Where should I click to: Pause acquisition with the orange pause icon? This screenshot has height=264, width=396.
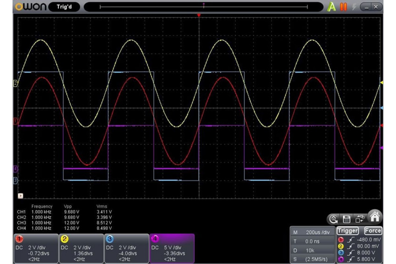(344, 7)
